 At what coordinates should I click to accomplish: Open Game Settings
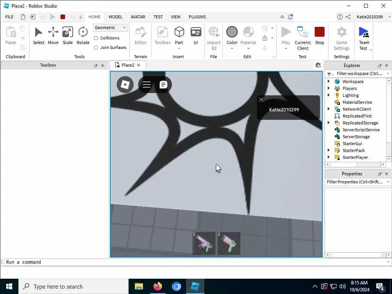tap(341, 38)
